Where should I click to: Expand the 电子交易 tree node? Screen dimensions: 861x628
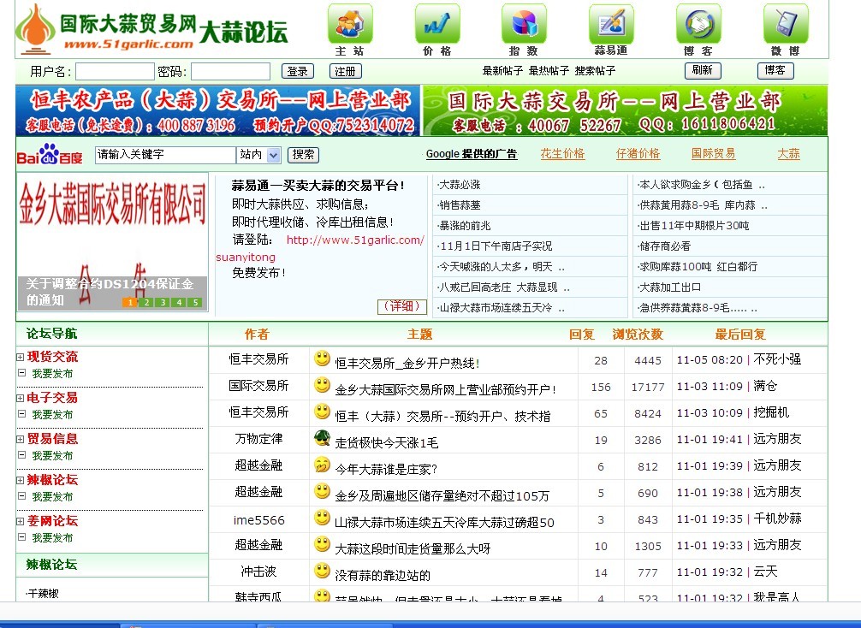point(21,398)
